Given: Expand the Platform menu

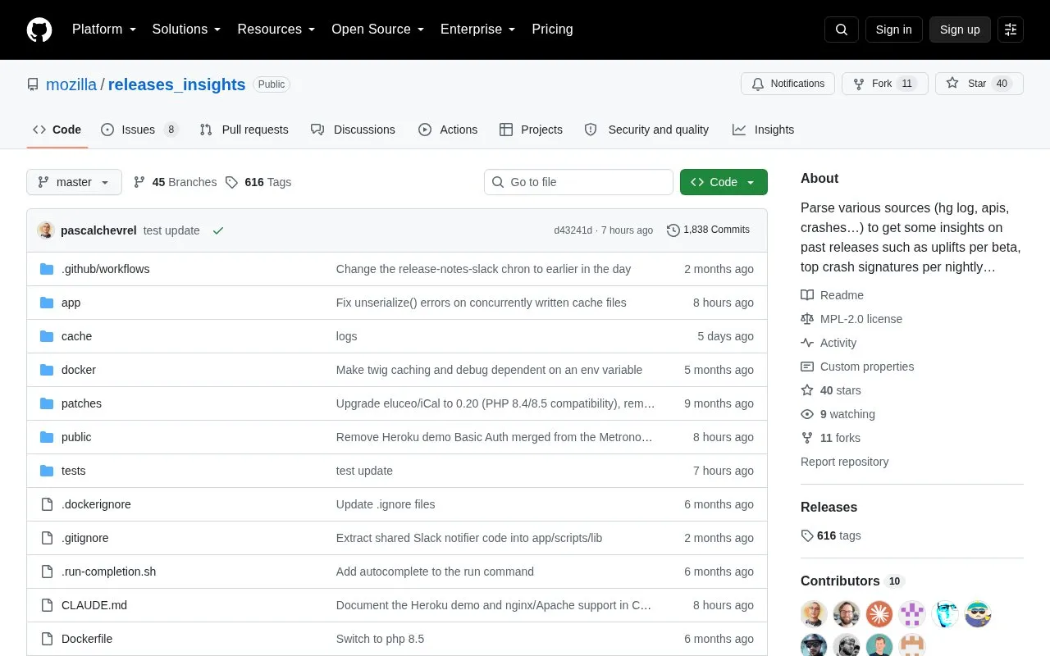Looking at the screenshot, I should [x=104, y=30].
